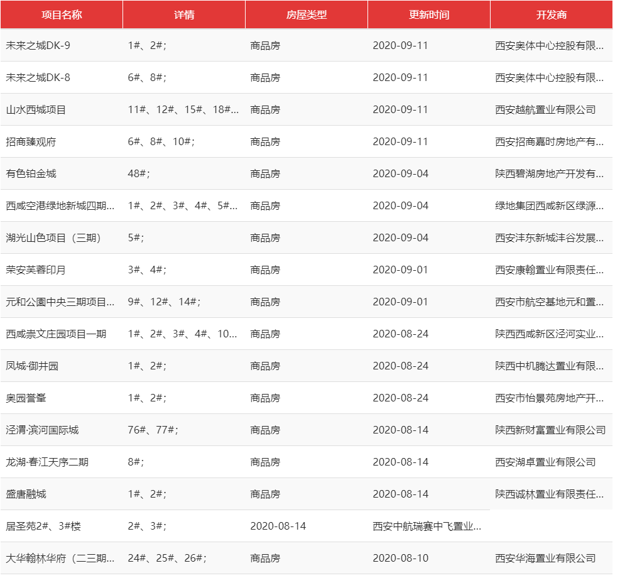Click developer 西安越航置业有限公司
The width and height of the screenshot is (620, 578).
(545, 109)
